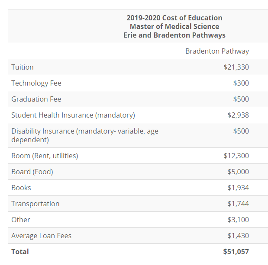Select the $1,934 books cost
Screen dimensions: 268x265
click(x=238, y=188)
